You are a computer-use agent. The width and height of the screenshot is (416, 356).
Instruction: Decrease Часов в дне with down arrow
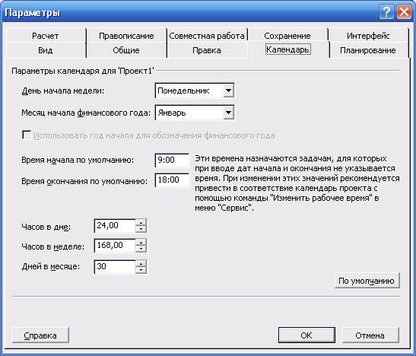(x=141, y=229)
